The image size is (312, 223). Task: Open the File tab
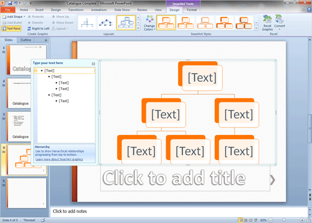(8, 10)
